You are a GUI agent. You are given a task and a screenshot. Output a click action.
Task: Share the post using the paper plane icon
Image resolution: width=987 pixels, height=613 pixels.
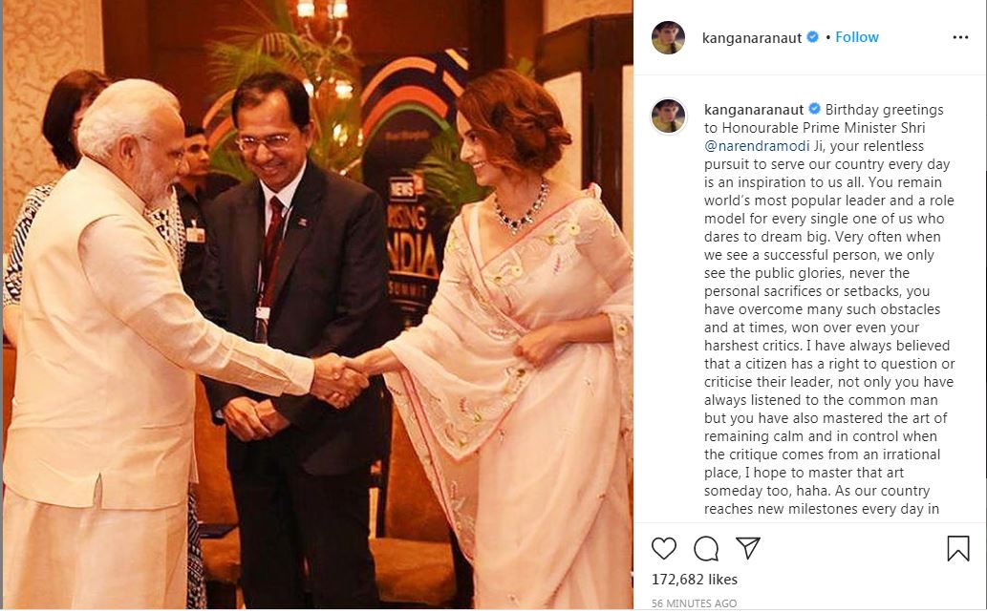pos(748,548)
